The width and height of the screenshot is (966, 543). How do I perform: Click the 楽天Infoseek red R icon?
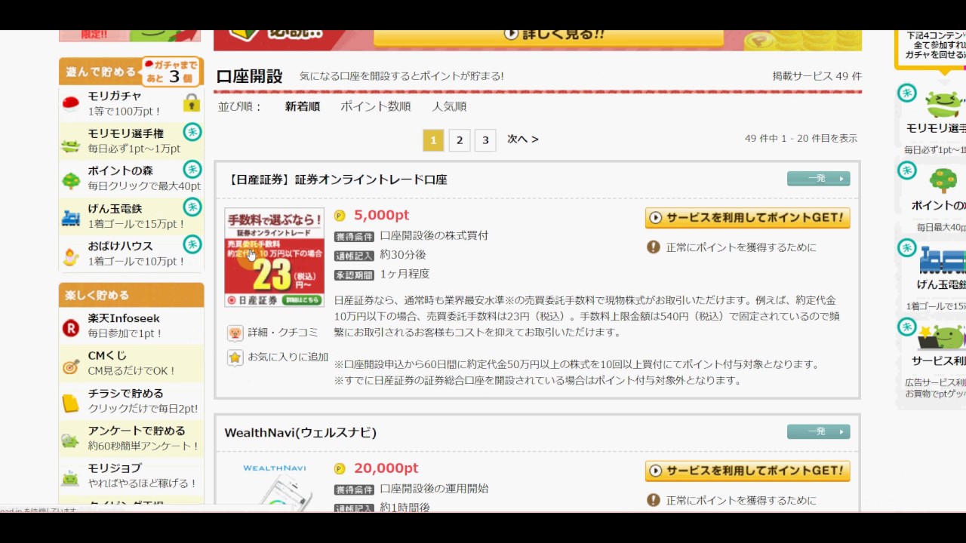coord(70,328)
